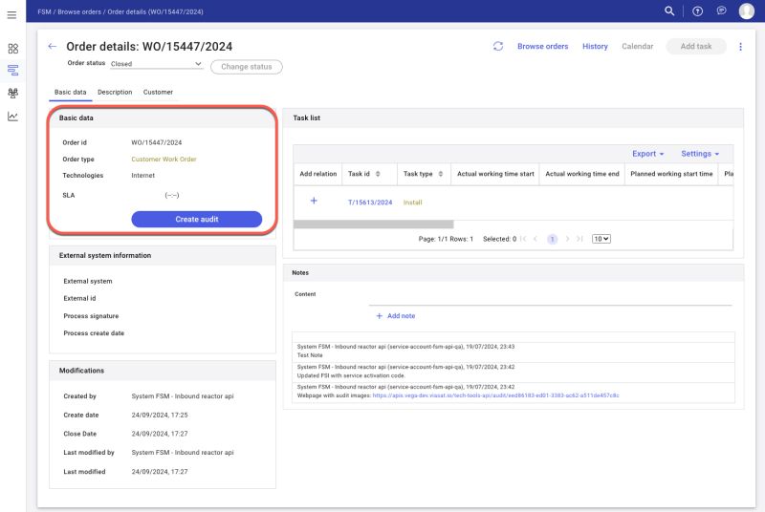Click the Create audit button
The height and width of the screenshot is (512, 765).
coord(197,219)
